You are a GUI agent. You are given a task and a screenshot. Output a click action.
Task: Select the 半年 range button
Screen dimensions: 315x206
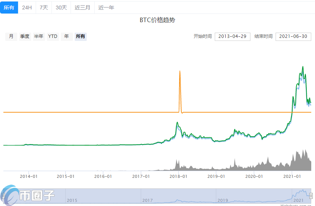39,36
